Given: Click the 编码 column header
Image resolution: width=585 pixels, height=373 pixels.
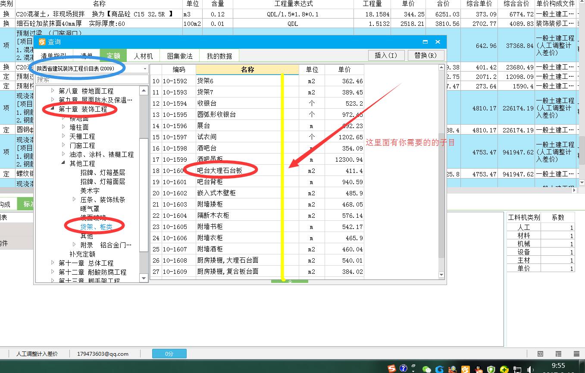Looking at the screenshot, I should click(x=179, y=69).
